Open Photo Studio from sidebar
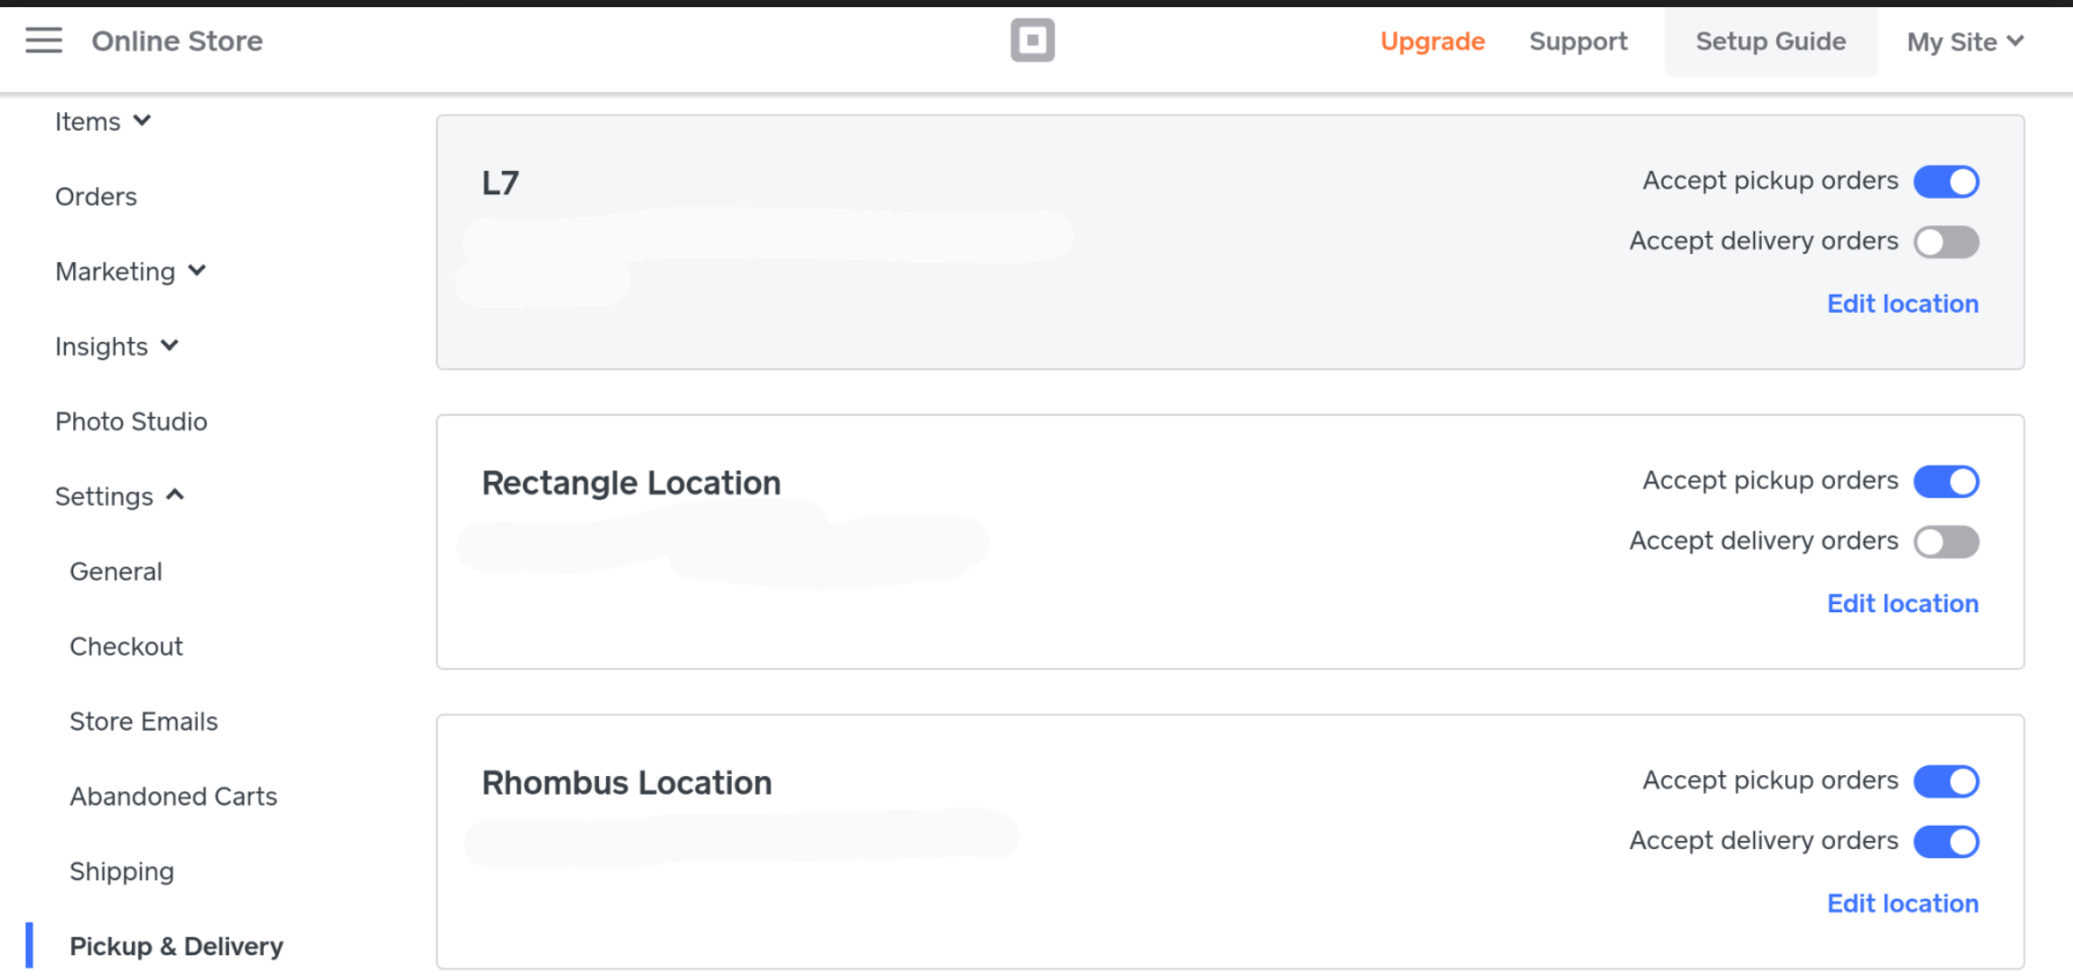 [x=131, y=421]
